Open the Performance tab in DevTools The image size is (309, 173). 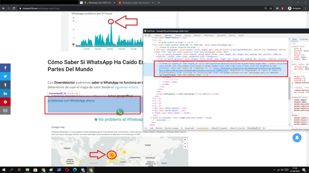coord(209,36)
